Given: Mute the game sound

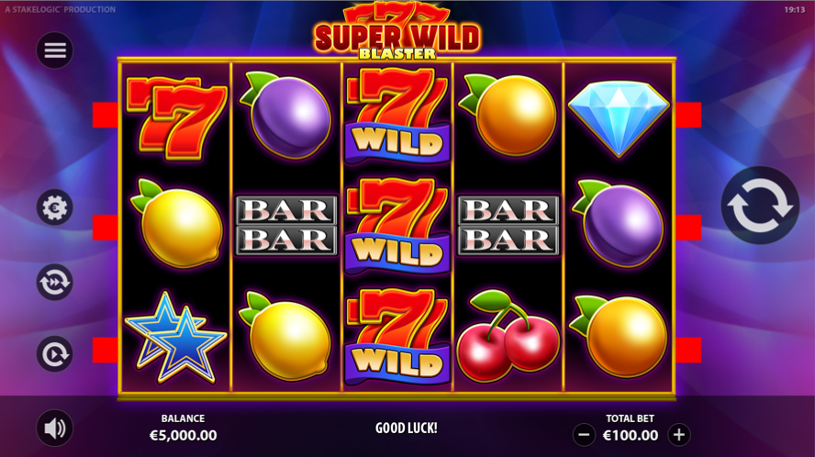Looking at the screenshot, I should [x=54, y=428].
